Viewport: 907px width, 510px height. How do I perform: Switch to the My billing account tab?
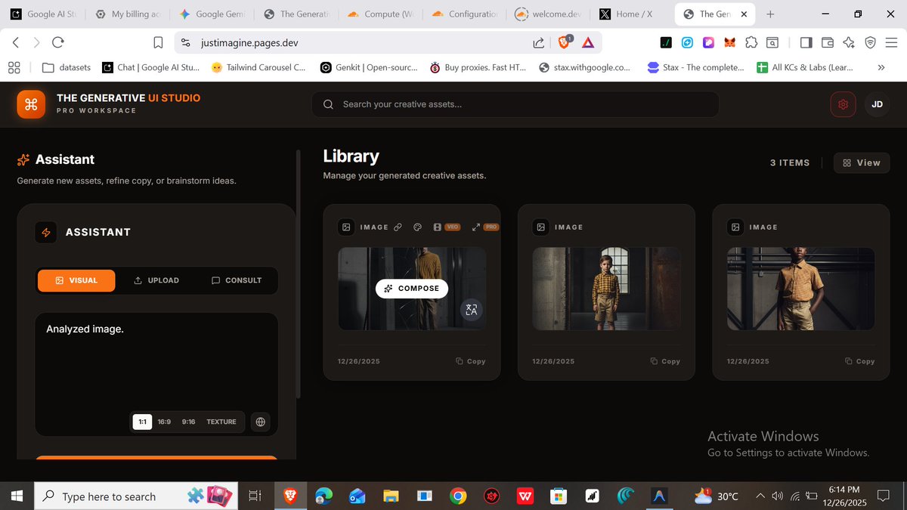(x=127, y=14)
